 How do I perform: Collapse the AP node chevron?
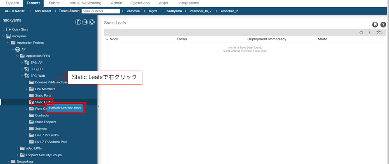(12, 49)
